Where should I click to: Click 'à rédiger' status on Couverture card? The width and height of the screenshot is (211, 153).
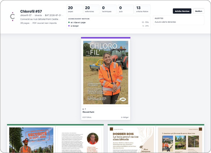tap(125, 117)
